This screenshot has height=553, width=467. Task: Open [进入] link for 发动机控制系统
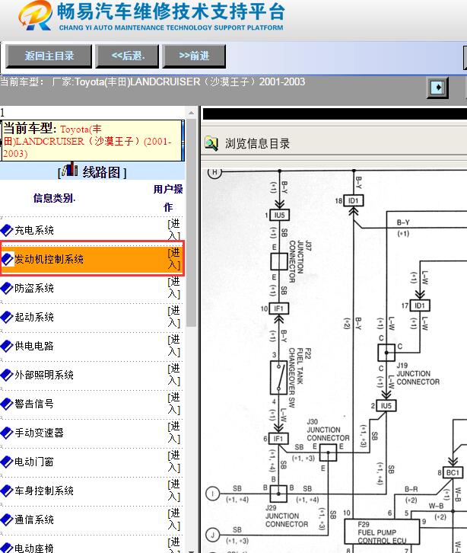(x=174, y=258)
